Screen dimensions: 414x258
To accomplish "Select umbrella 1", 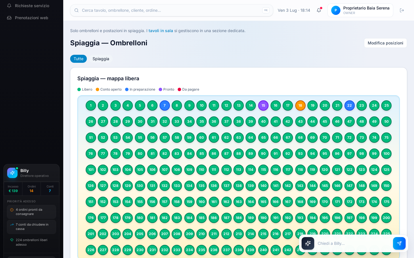I will tap(91, 105).
